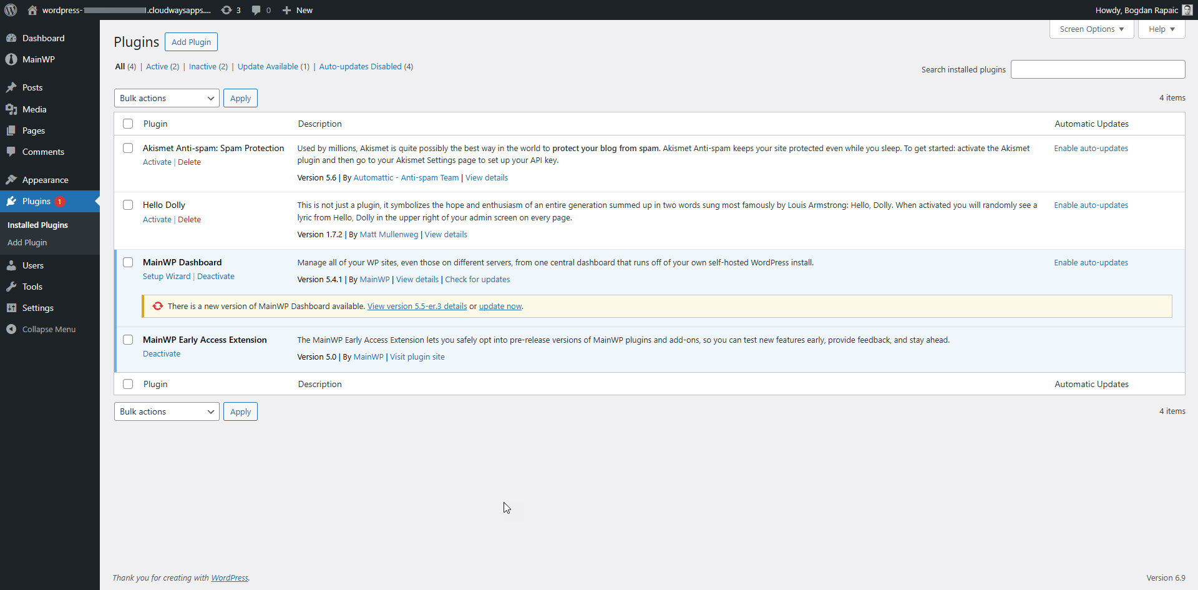Click the top Apply button
Viewport: 1198px width, 590px height.
(240, 98)
